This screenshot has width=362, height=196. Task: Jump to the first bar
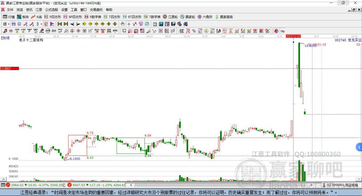[x=59, y=24]
